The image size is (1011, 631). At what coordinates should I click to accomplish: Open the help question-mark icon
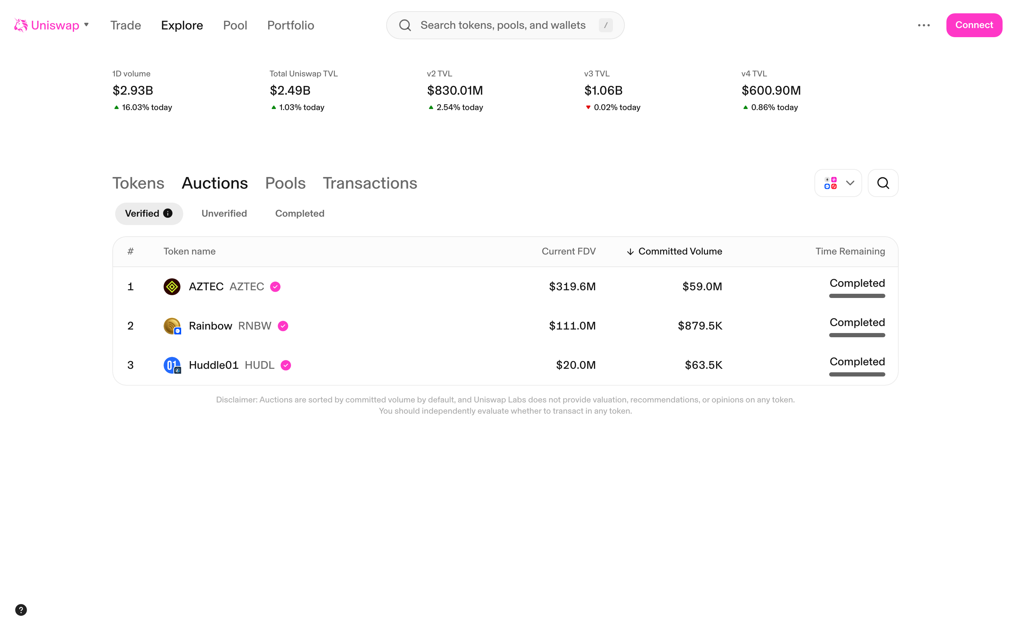(21, 610)
